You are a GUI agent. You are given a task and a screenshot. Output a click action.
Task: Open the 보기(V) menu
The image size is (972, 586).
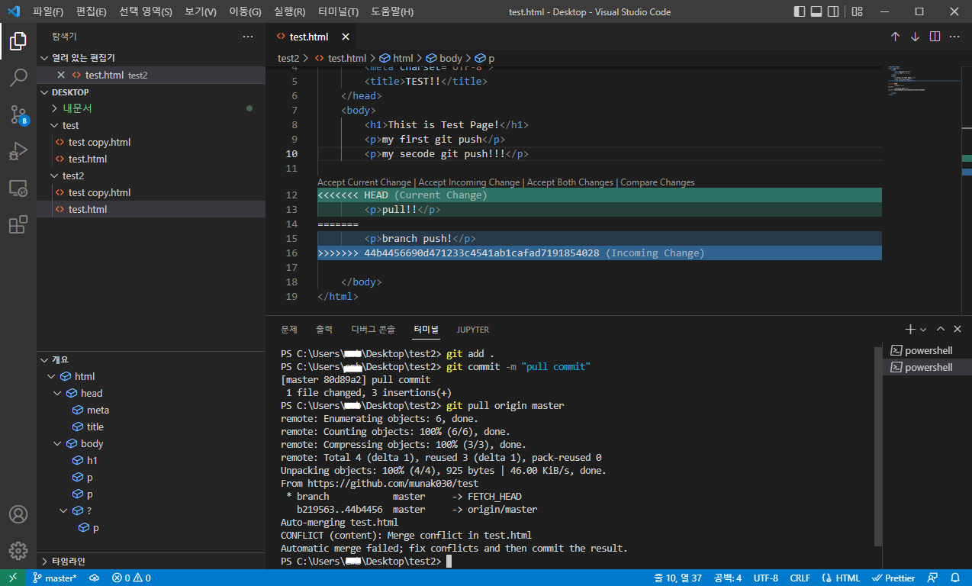(200, 11)
